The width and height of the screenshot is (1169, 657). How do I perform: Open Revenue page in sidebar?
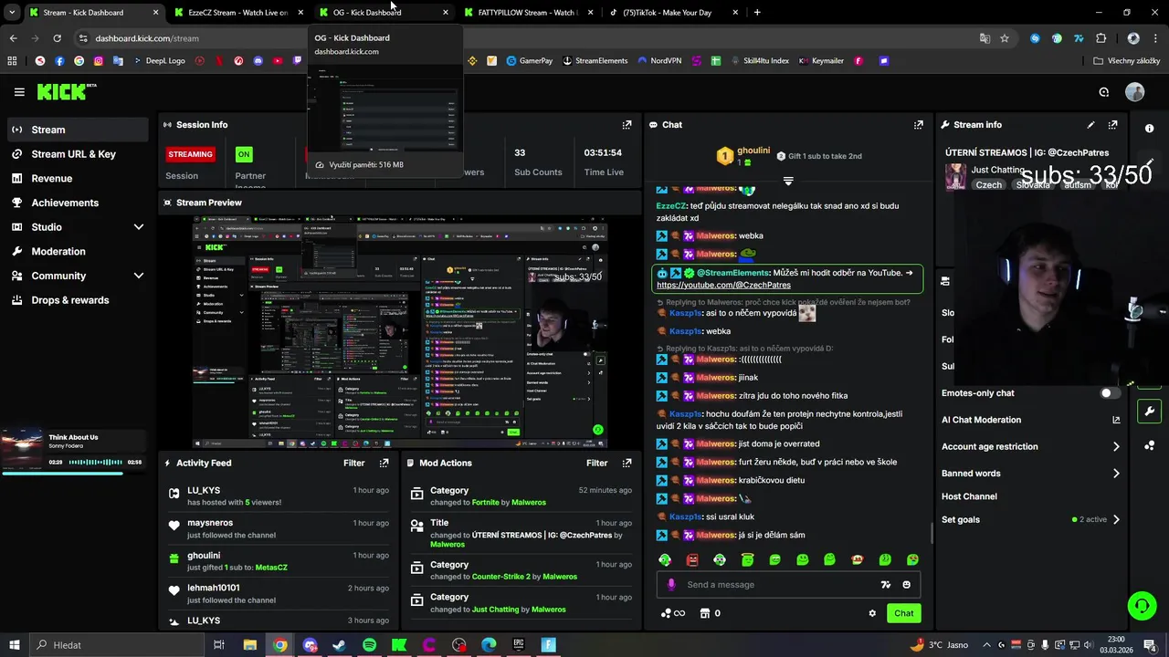[77, 179]
